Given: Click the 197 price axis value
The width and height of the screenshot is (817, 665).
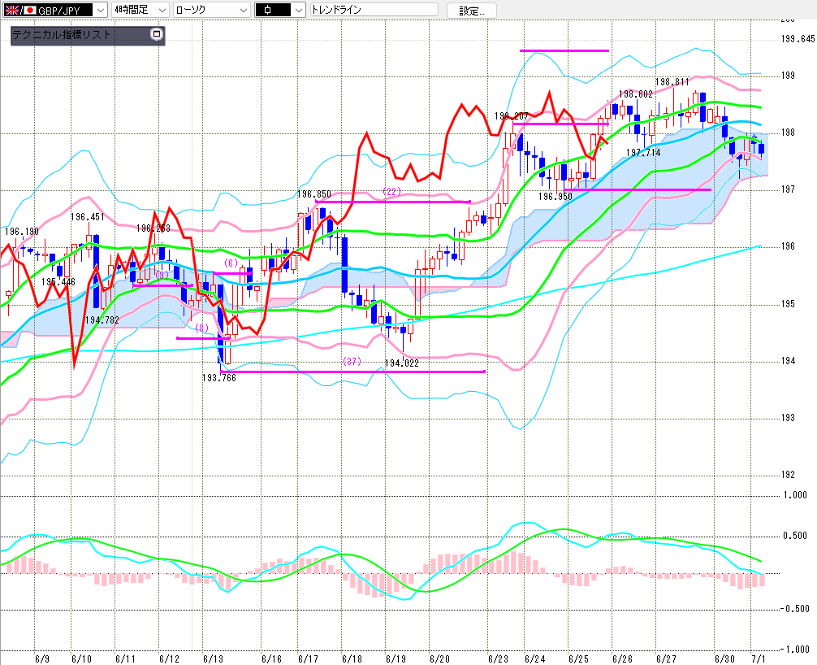Looking at the screenshot, I should 788,189.
